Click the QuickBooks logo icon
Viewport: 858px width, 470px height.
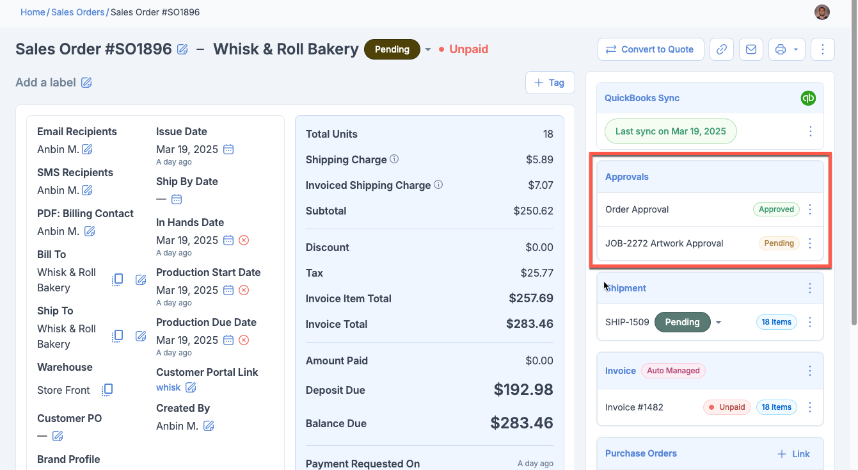[808, 98]
